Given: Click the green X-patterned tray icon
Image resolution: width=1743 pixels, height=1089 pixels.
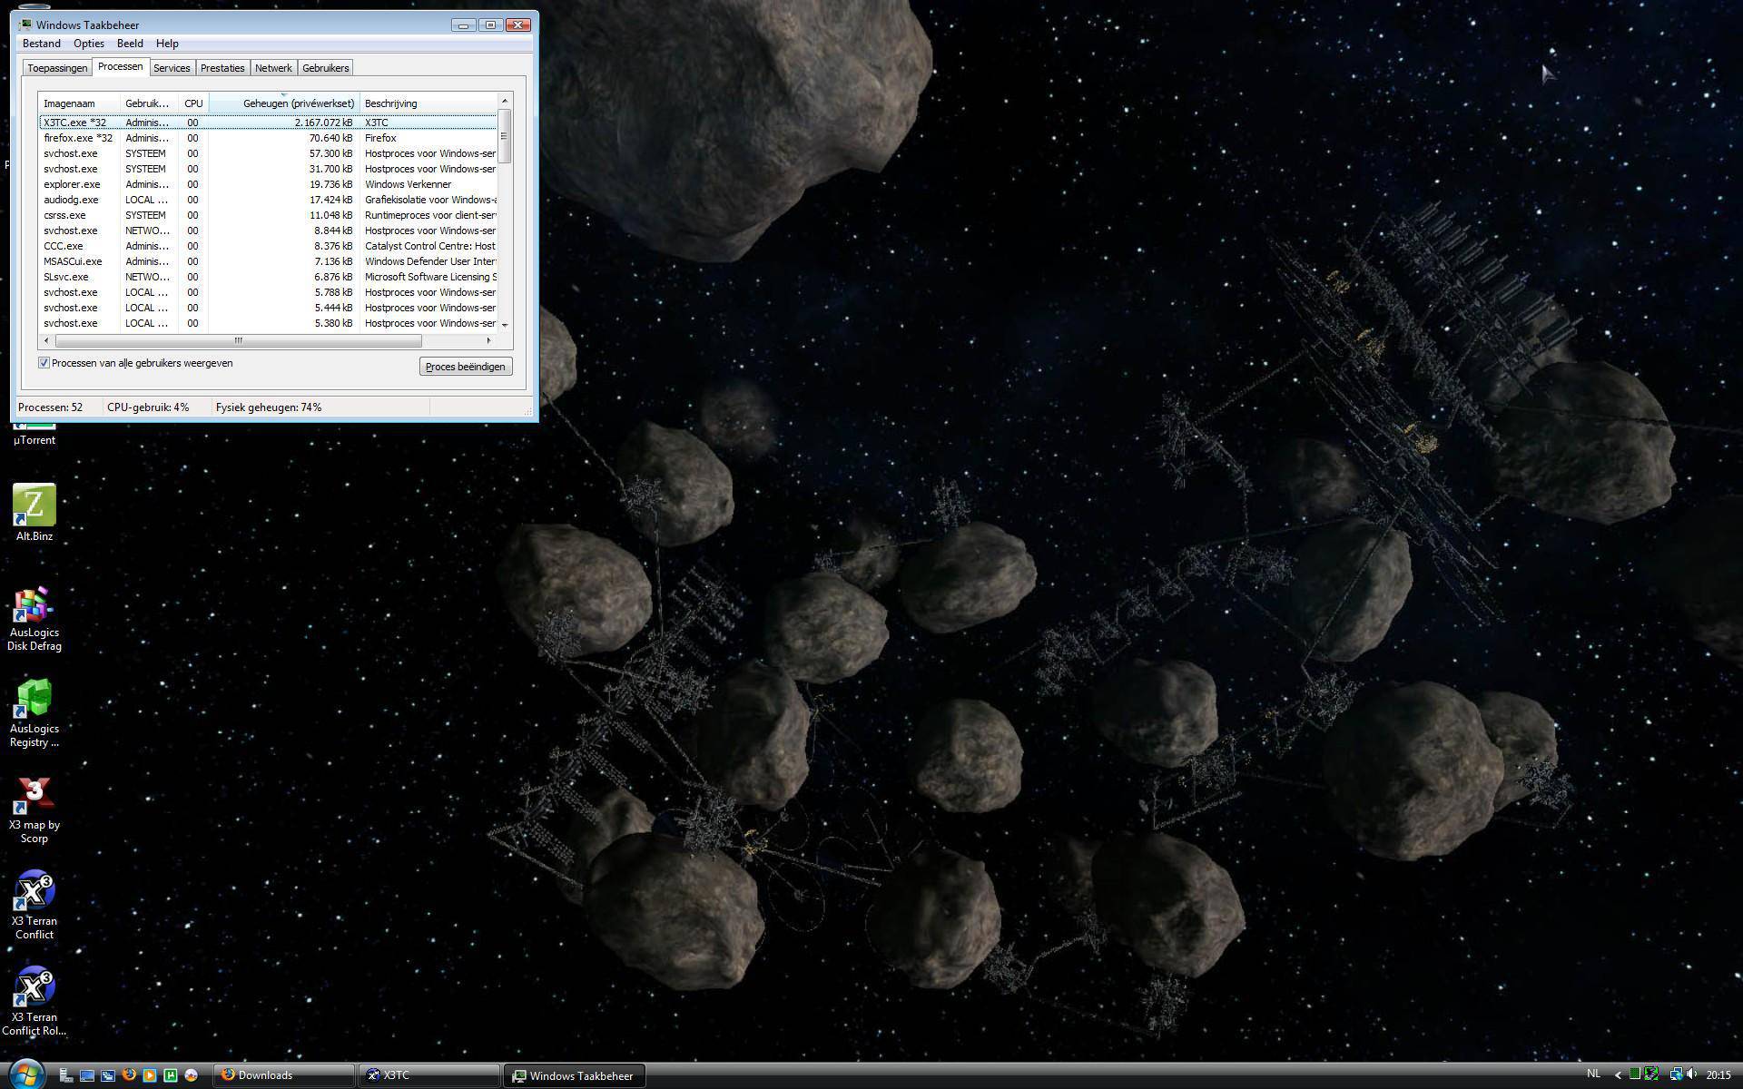Looking at the screenshot, I should [x=1651, y=1074].
